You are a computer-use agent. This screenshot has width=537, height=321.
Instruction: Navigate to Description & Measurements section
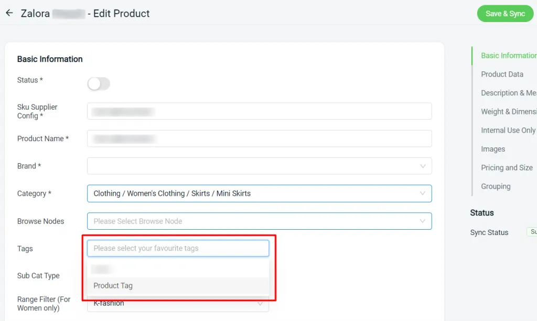click(508, 93)
